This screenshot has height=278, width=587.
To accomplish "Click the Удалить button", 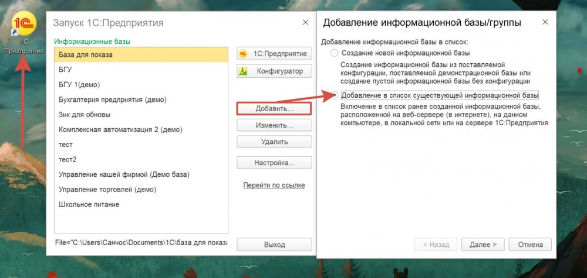I will click(x=274, y=142).
